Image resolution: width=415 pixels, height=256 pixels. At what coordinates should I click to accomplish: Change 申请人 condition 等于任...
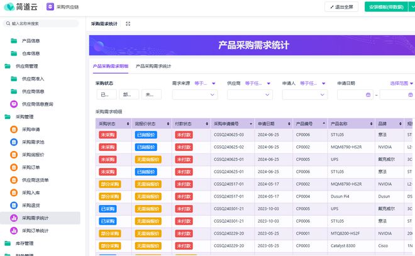click(x=313, y=83)
